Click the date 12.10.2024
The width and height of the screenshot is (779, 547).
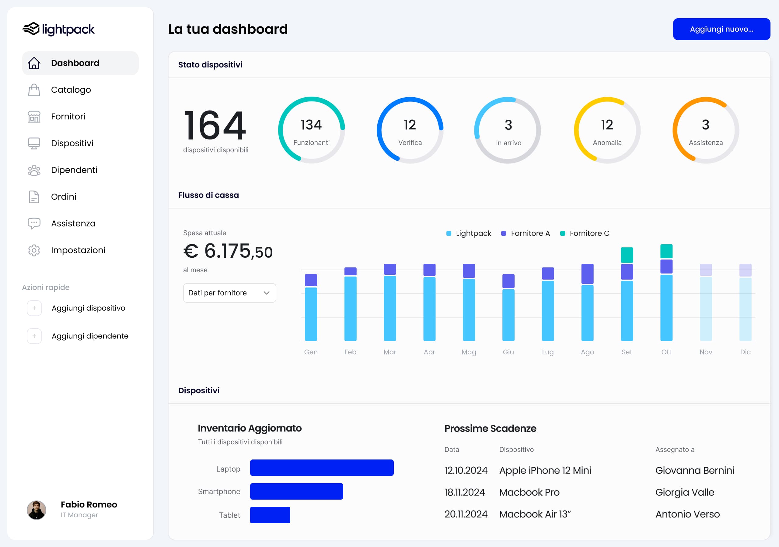click(466, 470)
